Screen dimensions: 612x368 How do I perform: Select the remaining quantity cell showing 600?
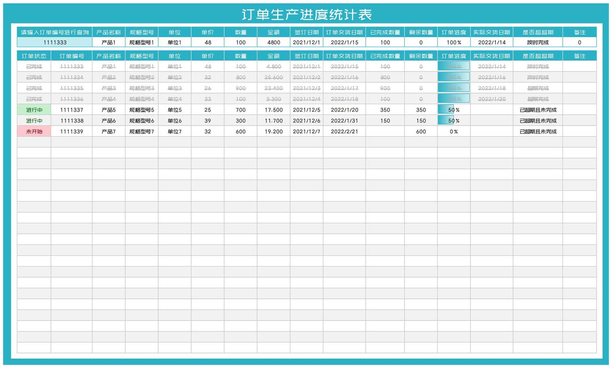[x=421, y=131]
